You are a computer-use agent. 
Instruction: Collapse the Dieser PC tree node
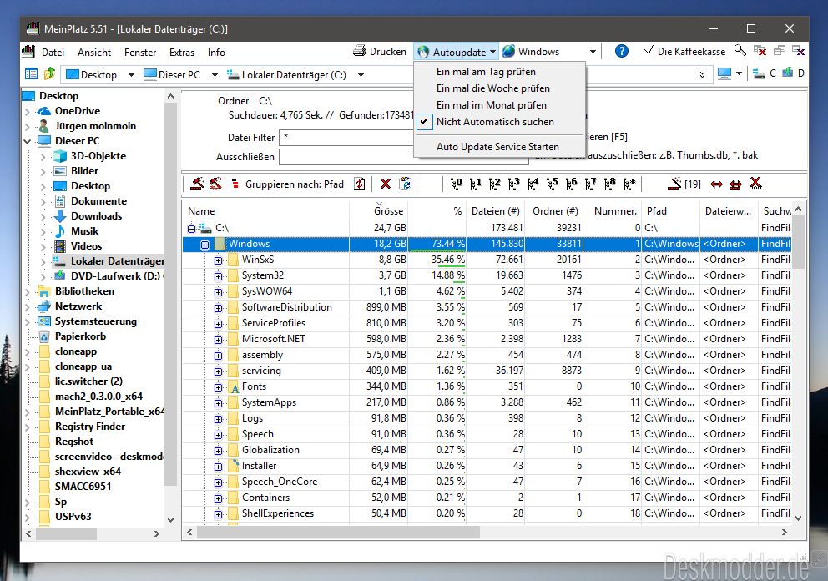pos(27,141)
